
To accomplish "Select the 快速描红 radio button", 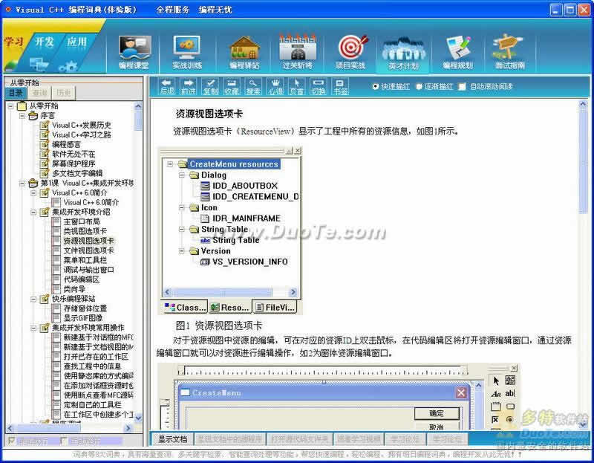I will (376, 86).
